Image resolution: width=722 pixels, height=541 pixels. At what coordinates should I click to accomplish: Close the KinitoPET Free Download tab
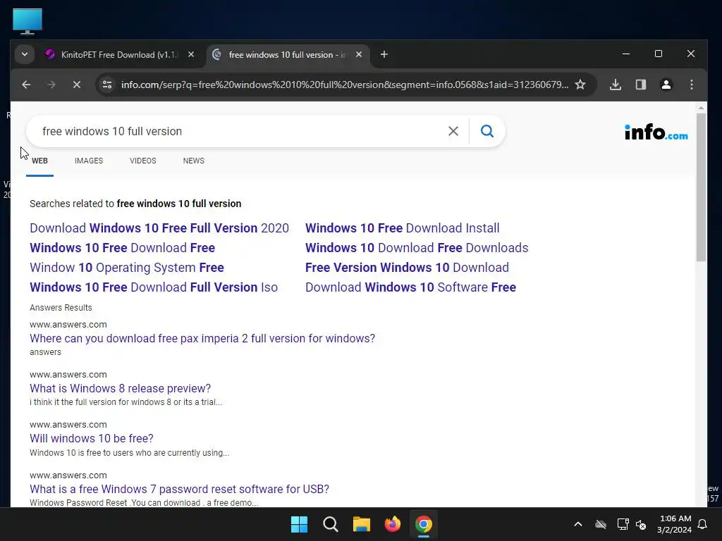pos(191,54)
